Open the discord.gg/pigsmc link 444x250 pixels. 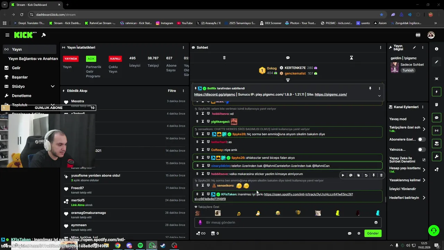point(215,94)
